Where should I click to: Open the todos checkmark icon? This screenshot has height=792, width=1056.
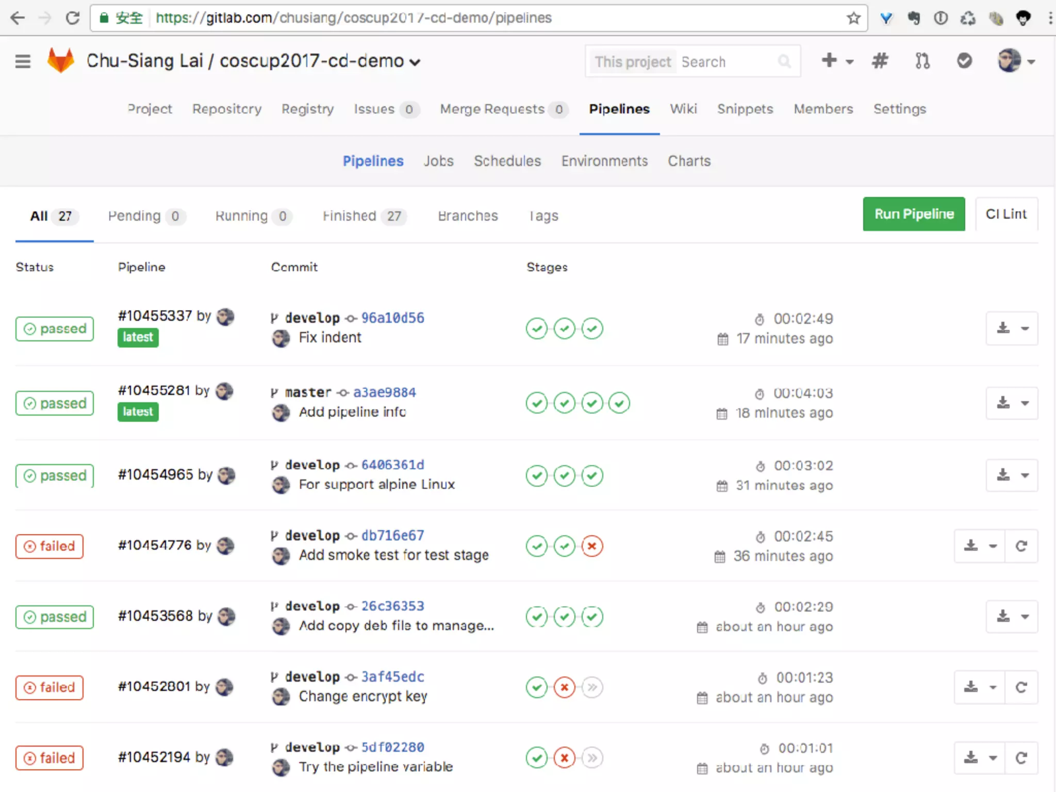click(964, 61)
